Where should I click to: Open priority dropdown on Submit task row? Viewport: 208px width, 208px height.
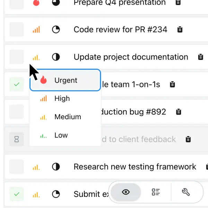[36, 194]
